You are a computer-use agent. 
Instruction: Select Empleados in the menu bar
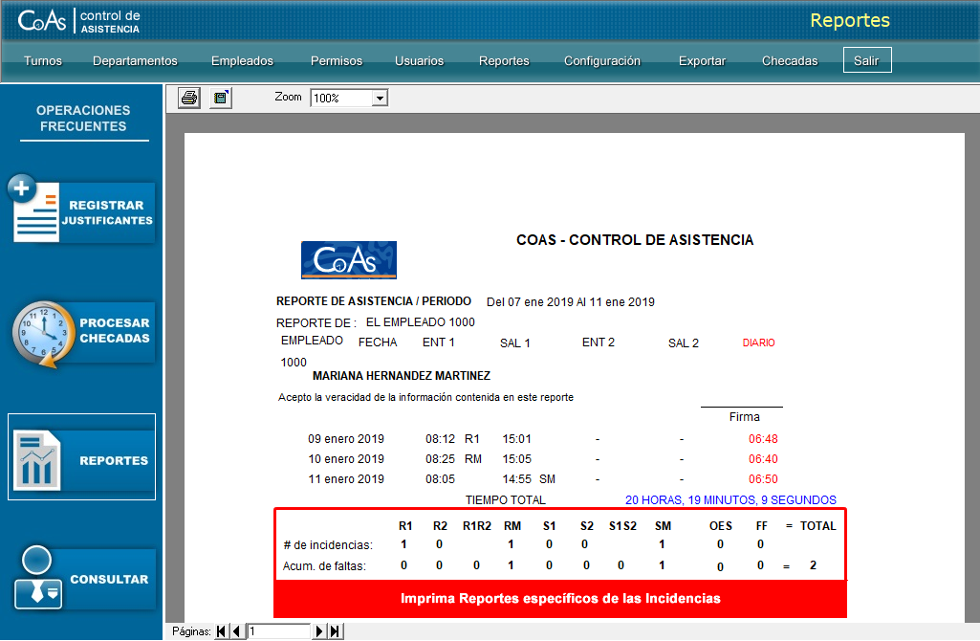242,61
